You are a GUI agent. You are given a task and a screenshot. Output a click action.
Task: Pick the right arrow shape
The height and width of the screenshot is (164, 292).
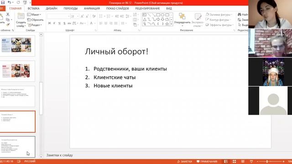[158, 19]
